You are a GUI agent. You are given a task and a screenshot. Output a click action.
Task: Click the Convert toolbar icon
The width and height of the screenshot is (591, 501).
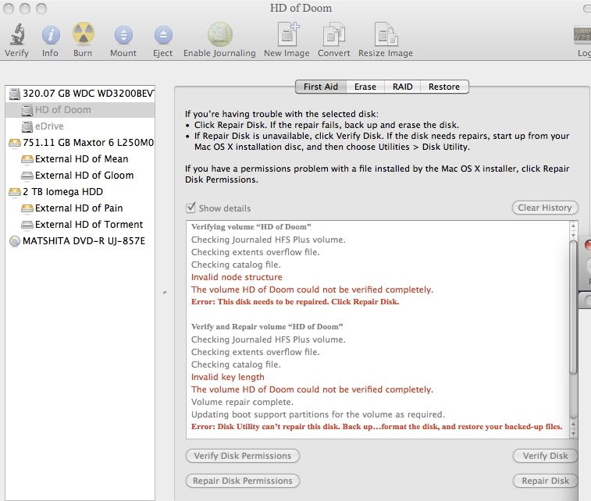click(x=334, y=34)
